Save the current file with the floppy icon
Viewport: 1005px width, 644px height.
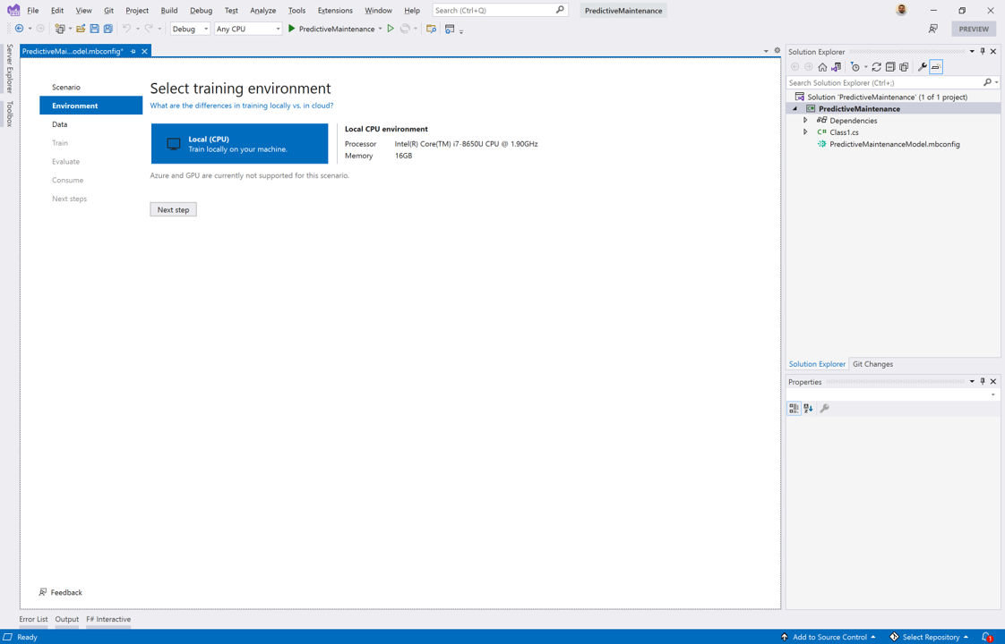[94, 28]
